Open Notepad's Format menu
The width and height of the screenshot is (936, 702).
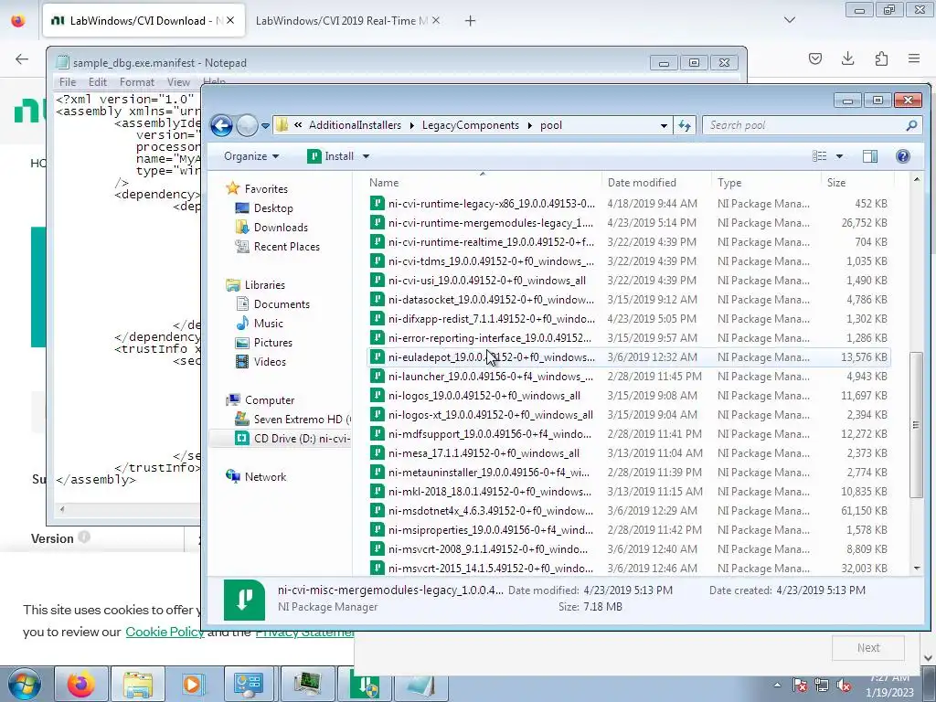[x=137, y=82]
